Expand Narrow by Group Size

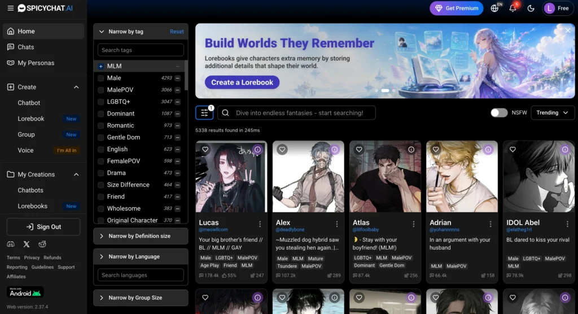(x=141, y=298)
